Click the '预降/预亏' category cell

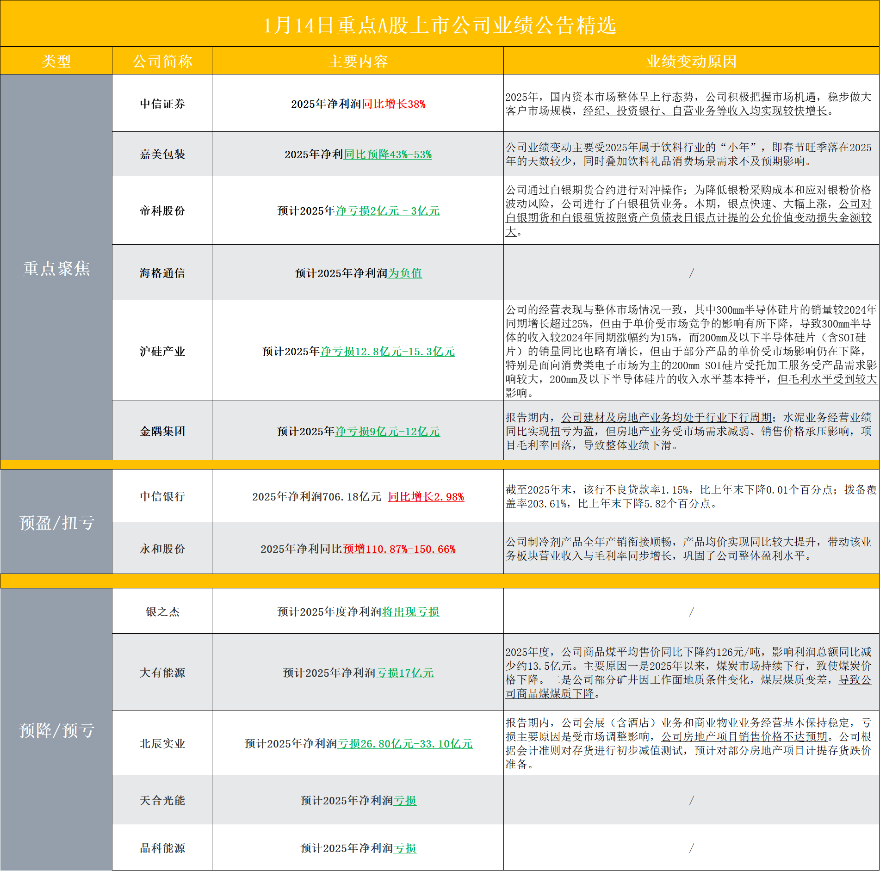(56, 730)
